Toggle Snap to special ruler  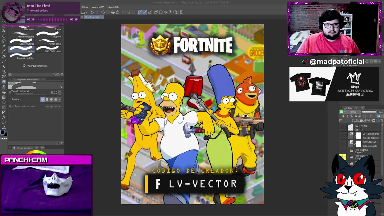click(x=145, y=12)
